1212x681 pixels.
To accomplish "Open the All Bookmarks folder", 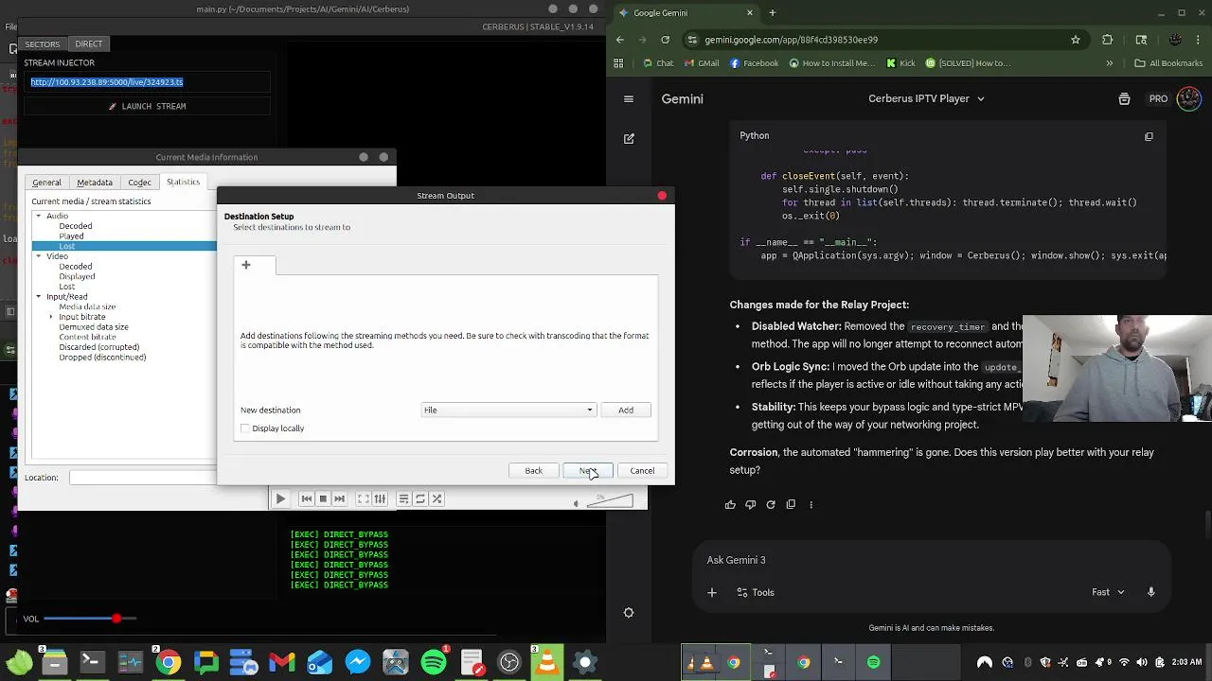I will click(1168, 63).
